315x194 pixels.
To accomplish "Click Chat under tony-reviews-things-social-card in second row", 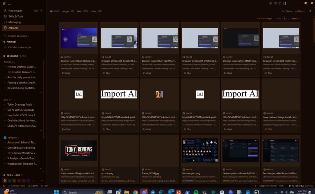I will click(268, 129).
